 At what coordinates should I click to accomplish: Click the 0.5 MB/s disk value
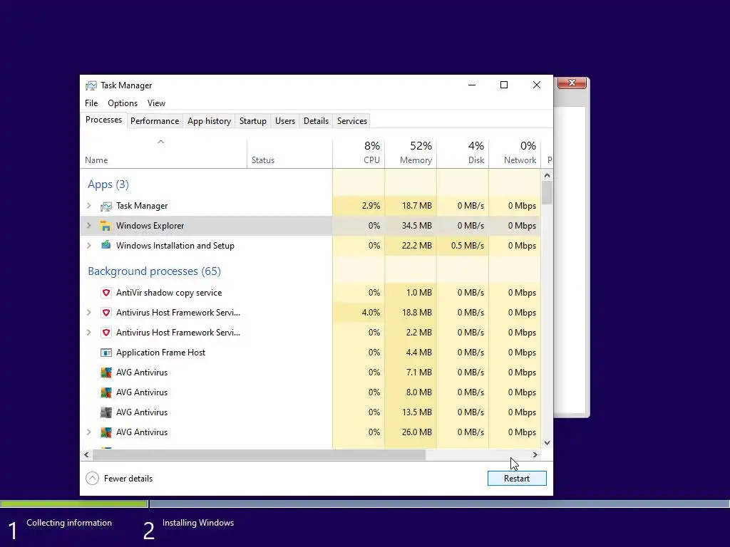468,246
